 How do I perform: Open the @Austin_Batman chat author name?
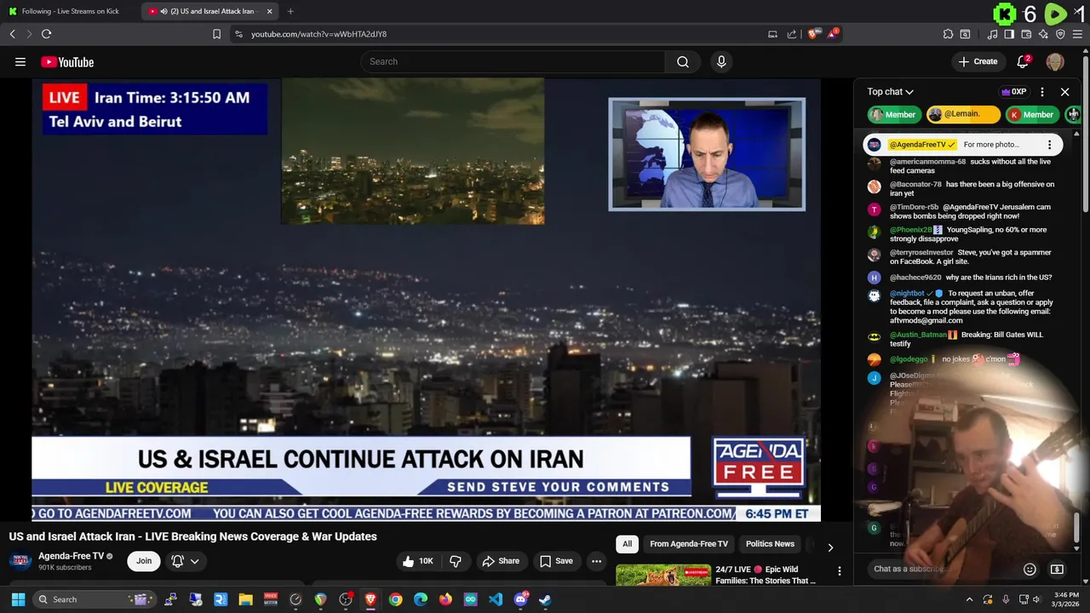(918, 335)
